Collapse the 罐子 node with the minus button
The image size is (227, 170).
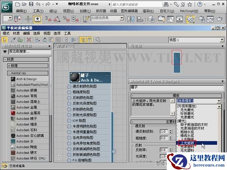coord(107,75)
